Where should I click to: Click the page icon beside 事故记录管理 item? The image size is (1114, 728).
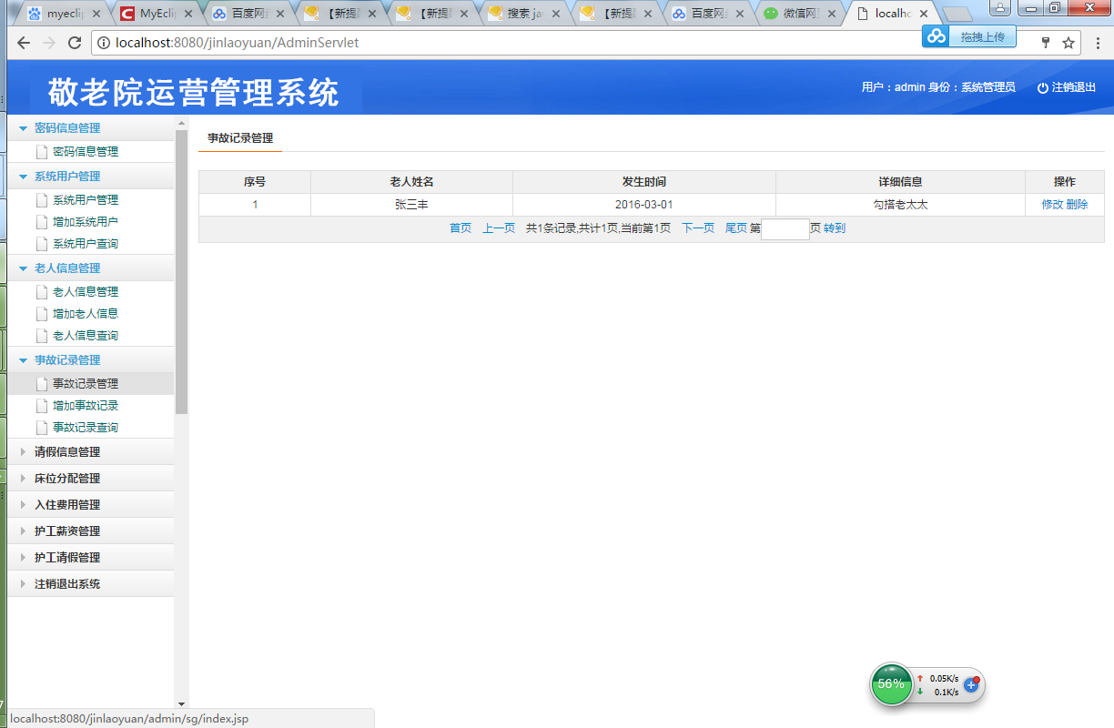click(41, 384)
